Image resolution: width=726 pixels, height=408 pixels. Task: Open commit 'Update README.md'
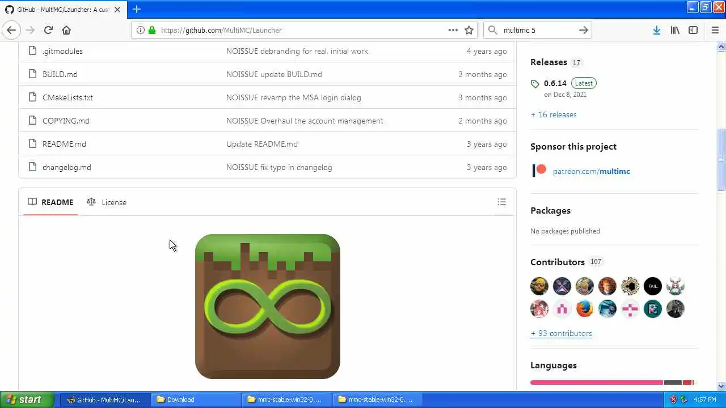pos(262,144)
